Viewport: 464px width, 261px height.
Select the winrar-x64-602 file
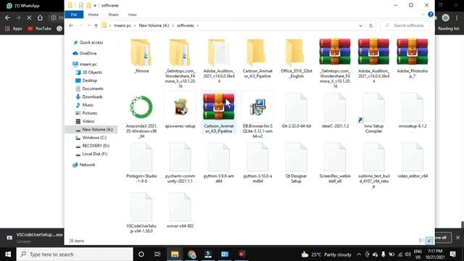coord(180,211)
